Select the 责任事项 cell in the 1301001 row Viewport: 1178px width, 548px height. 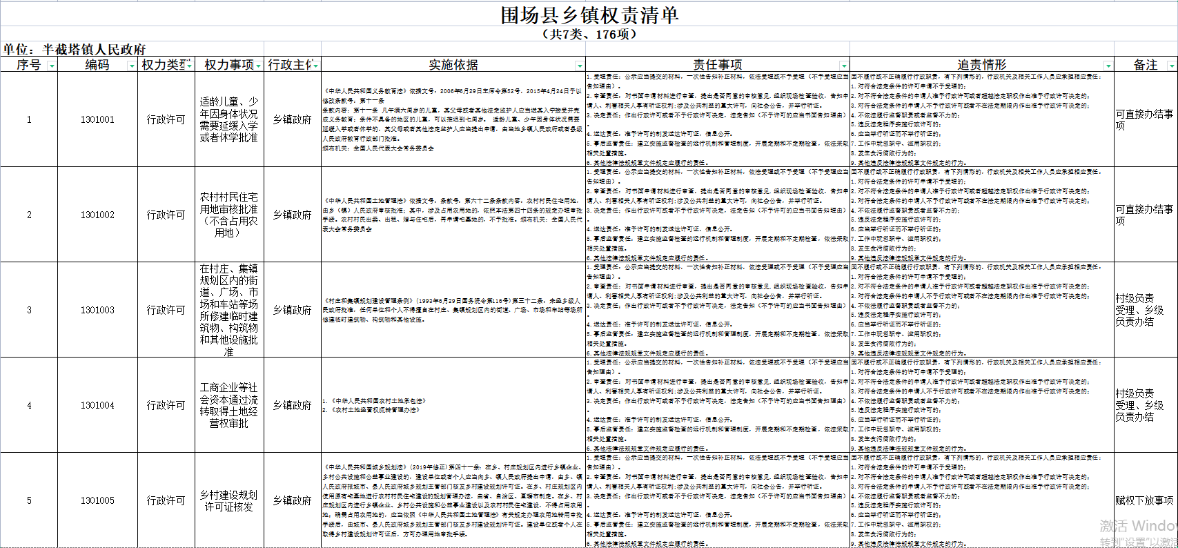718,119
